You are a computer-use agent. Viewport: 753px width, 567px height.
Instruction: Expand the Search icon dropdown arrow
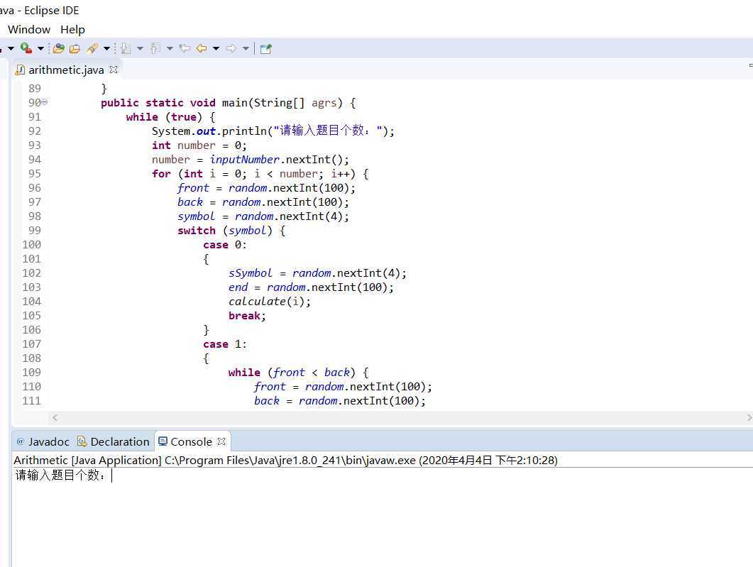[x=106, y=48]
